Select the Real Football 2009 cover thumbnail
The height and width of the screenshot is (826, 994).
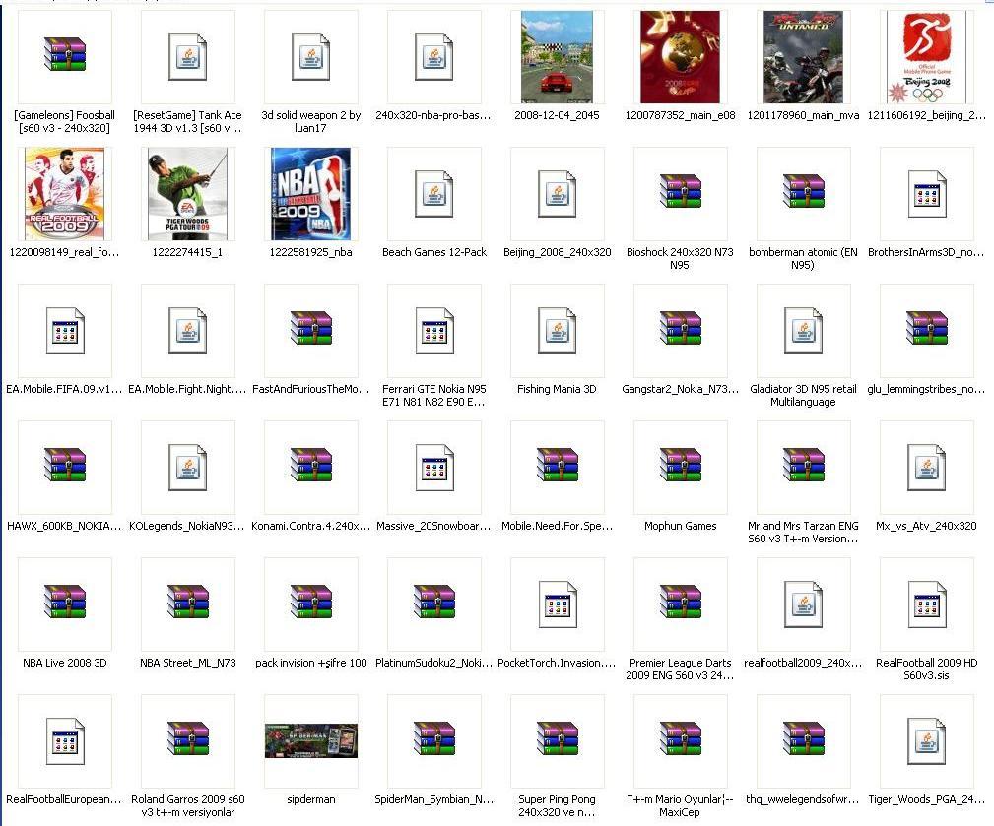point(65,194)
